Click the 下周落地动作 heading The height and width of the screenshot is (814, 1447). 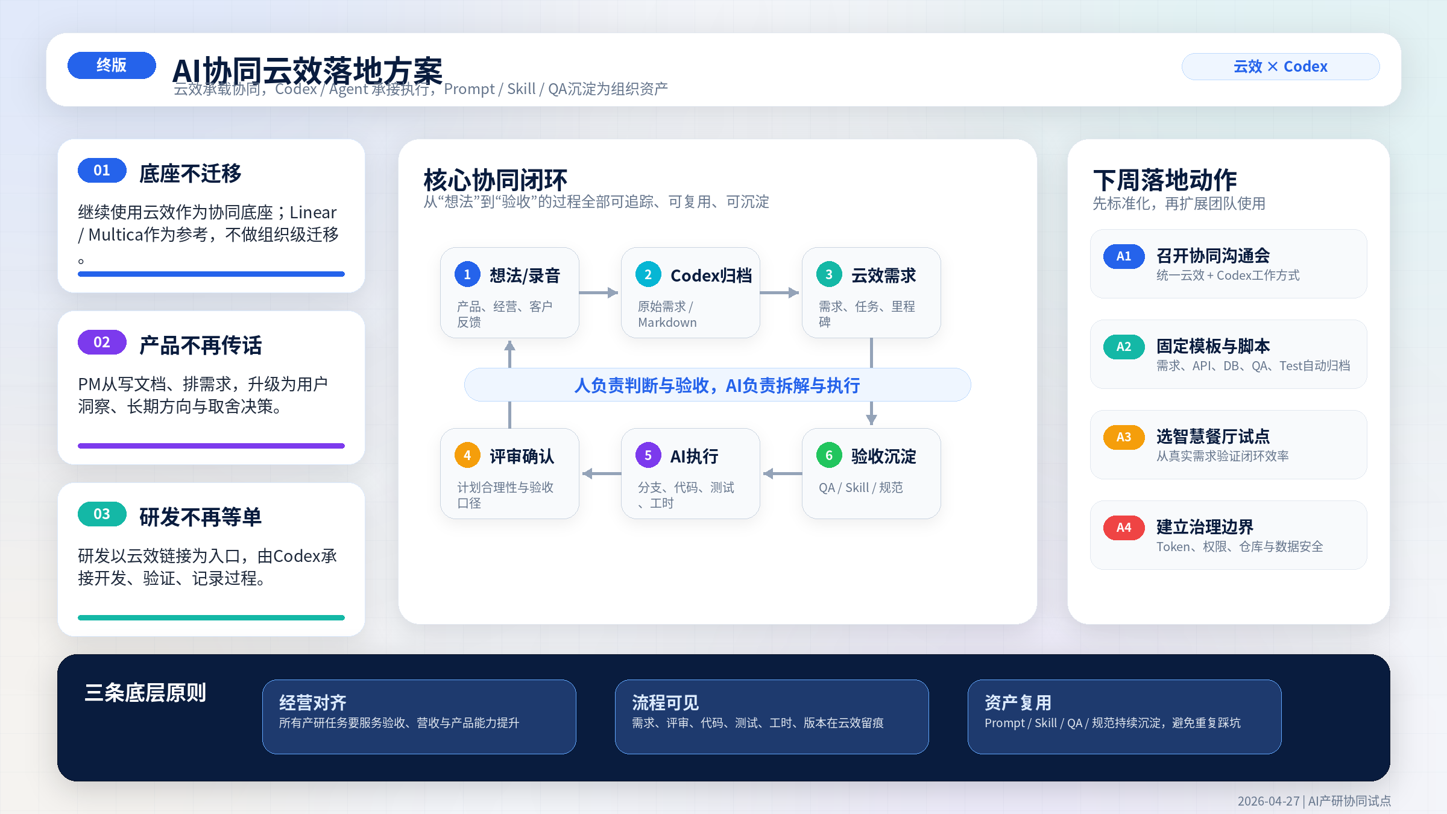[x=1165, y=180]
